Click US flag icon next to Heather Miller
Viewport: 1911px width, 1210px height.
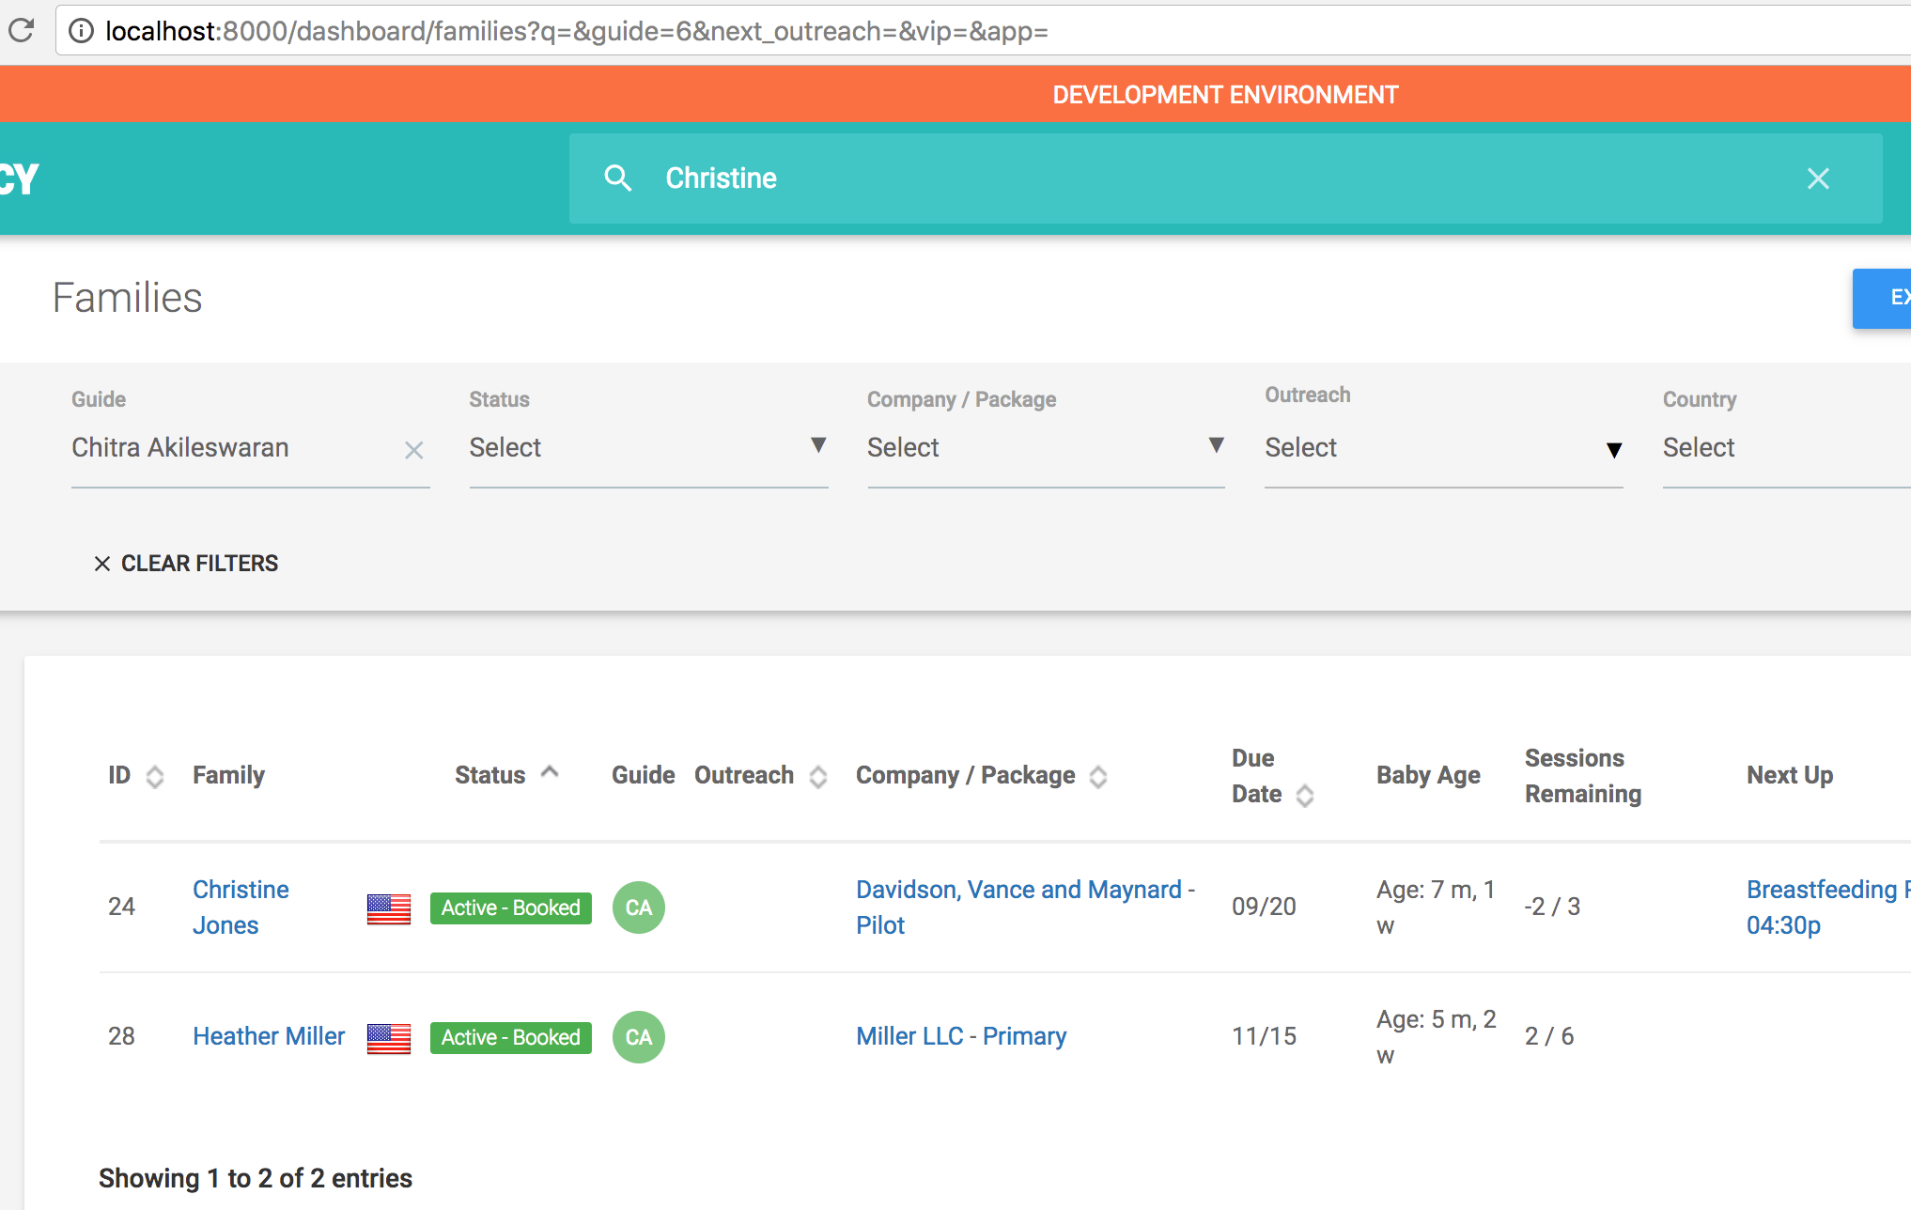pyautogui.click(x=389, y=1038)
